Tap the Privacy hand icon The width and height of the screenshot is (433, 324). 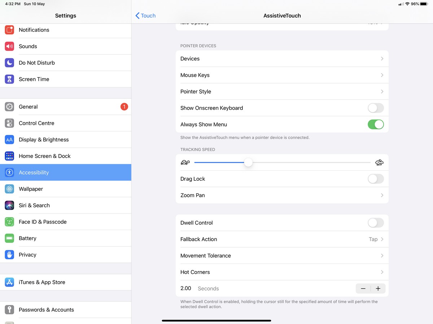coord(9,255)
